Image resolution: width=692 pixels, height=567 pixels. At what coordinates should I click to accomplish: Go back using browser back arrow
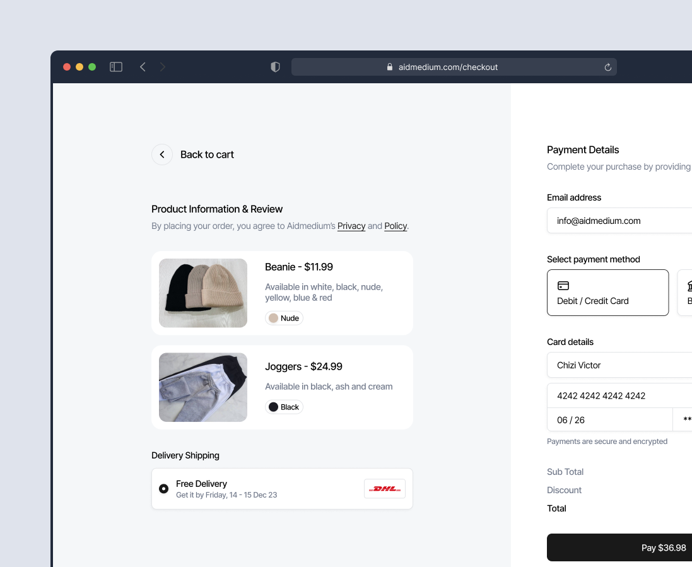pos(143,67)
